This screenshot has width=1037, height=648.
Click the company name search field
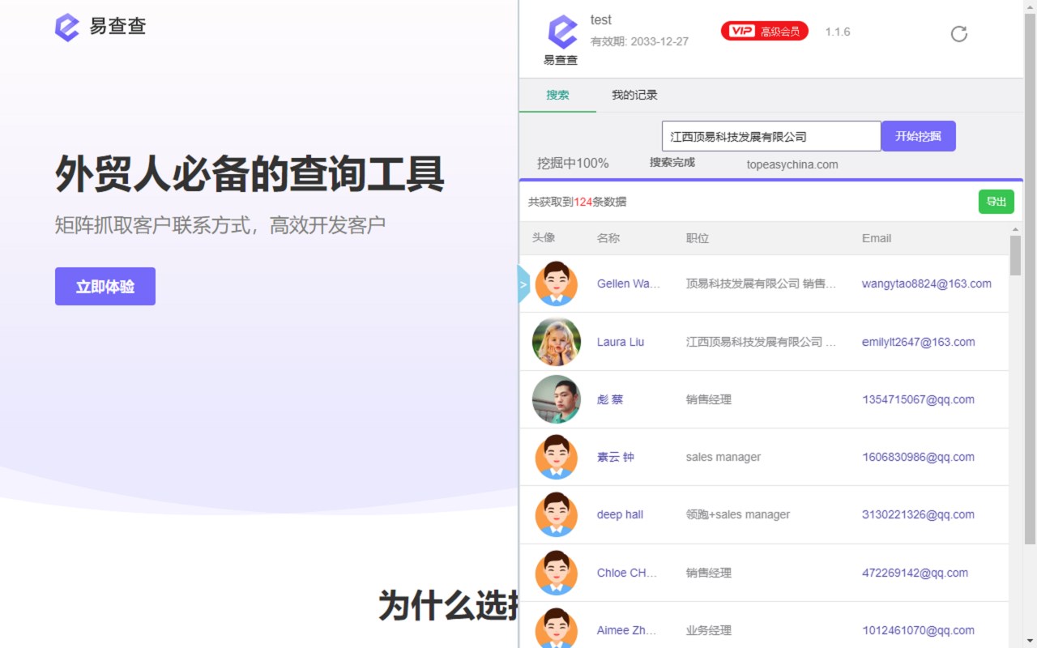(771, 136)
